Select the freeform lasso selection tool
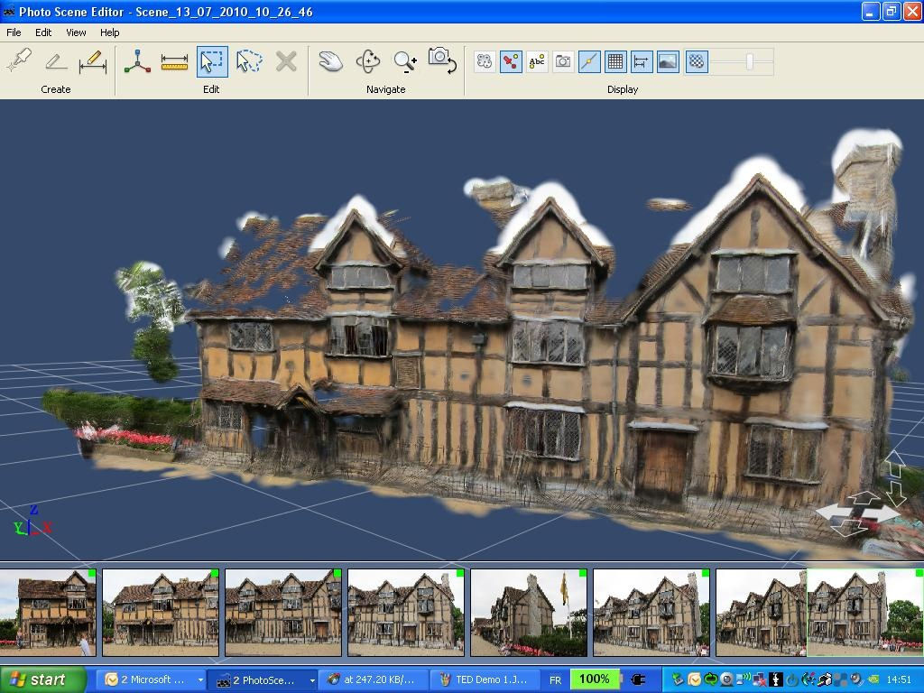Viewport: 924px width, 693px height. (x=249, y=61)
